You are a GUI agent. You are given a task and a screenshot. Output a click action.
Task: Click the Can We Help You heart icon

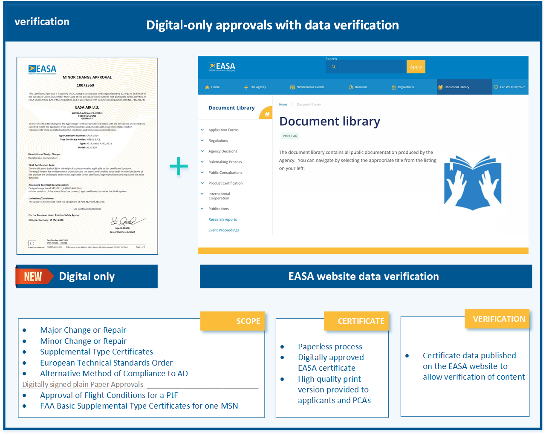click(496, 87)
